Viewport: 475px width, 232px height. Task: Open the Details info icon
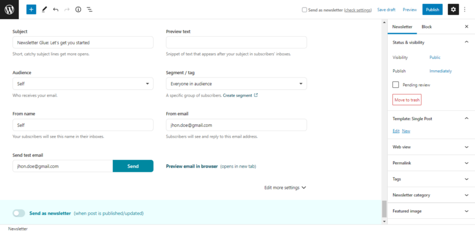pyautogui.click(x=78, y=9)
